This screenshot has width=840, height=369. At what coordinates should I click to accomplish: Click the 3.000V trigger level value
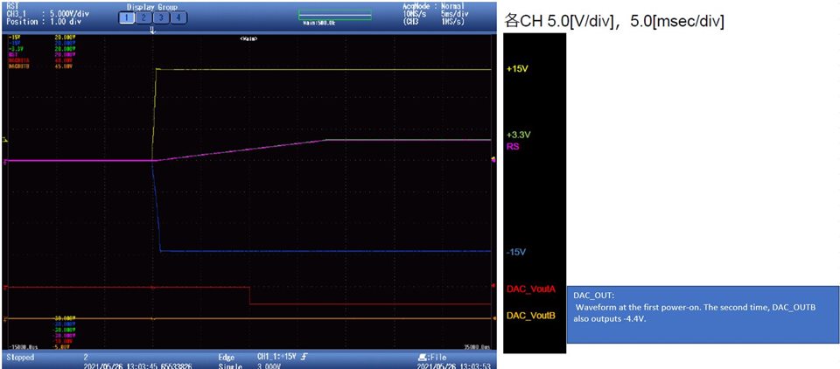(x=270, y=366)
